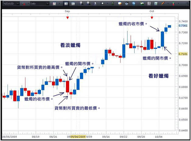Click the tall blue candle near 10/04
191x141 pixels.
[162, 39]
